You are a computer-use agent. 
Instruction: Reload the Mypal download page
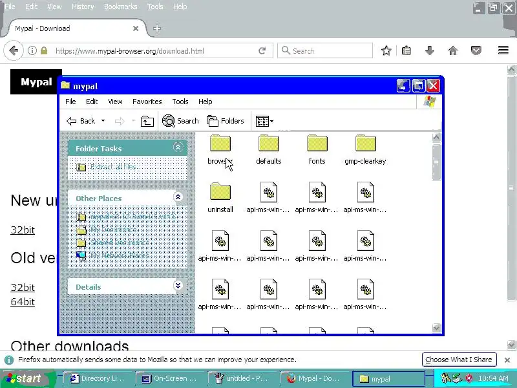(262, 51)
